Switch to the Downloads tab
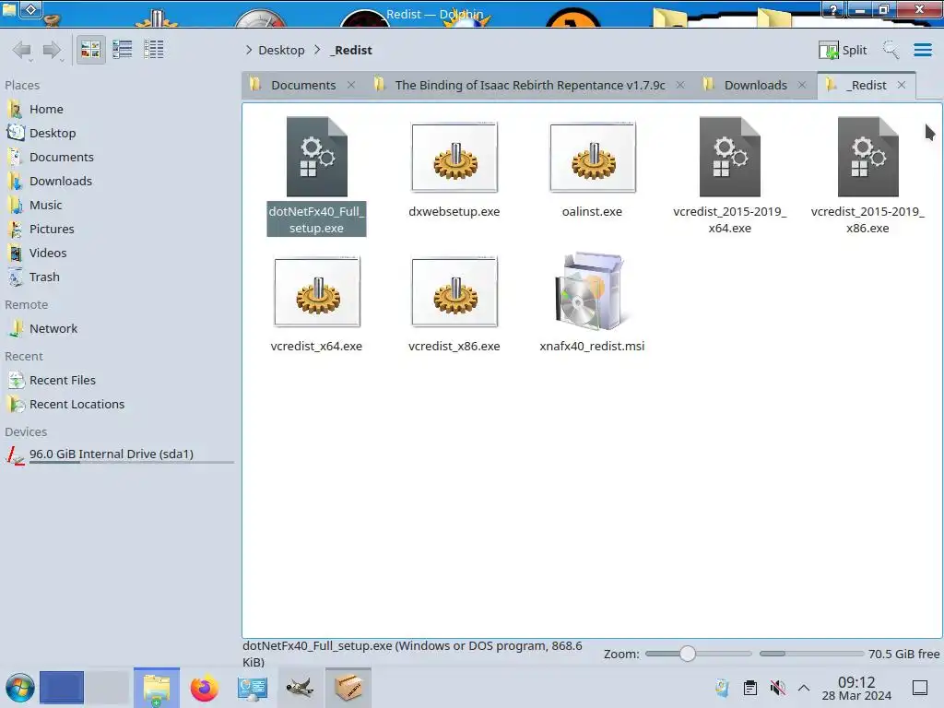Viewport: 944px width, 708px height. [755, 85]
